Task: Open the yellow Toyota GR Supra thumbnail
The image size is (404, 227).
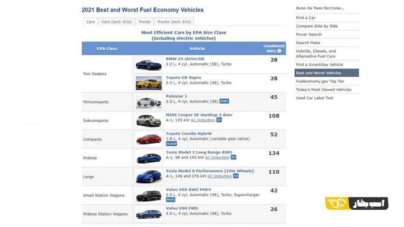Action: coord(149,83)
